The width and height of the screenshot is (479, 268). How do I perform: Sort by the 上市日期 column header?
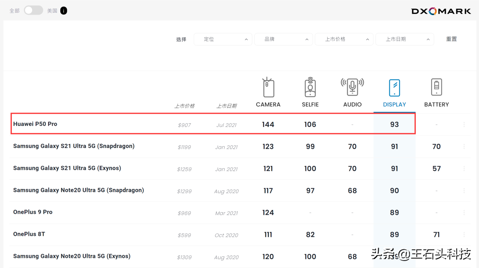(226, 106)
